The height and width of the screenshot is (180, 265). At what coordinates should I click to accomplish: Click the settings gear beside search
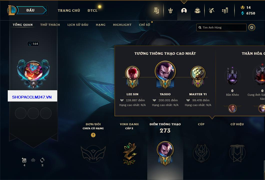(252, 27)
